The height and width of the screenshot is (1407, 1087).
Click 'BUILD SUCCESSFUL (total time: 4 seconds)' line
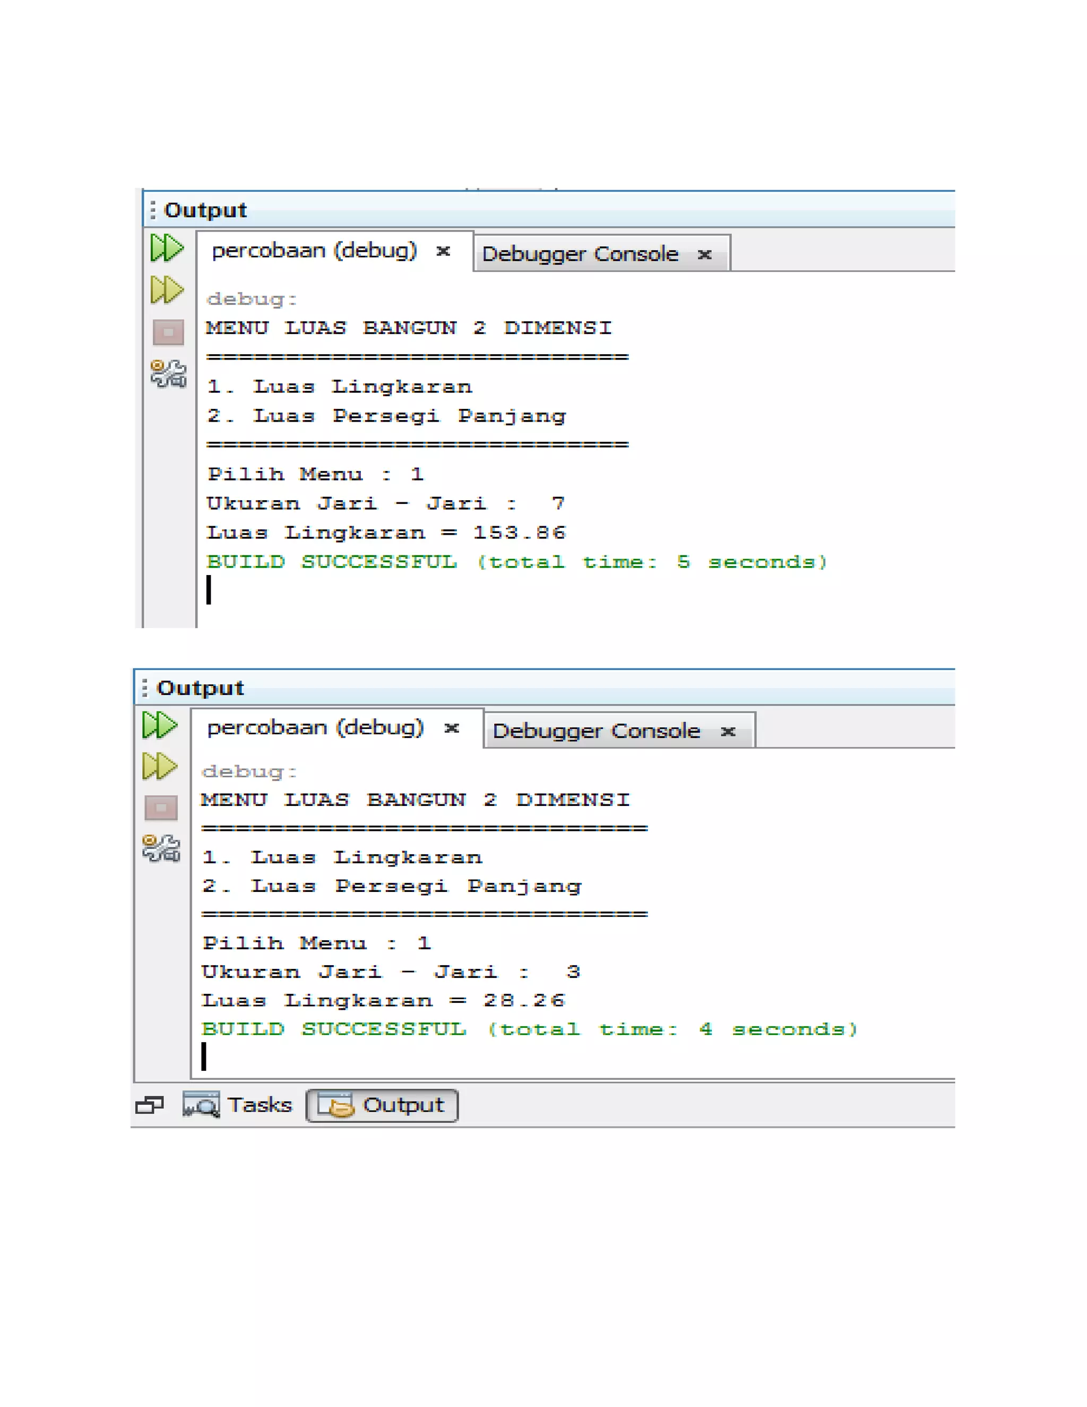pos(530,1029)
